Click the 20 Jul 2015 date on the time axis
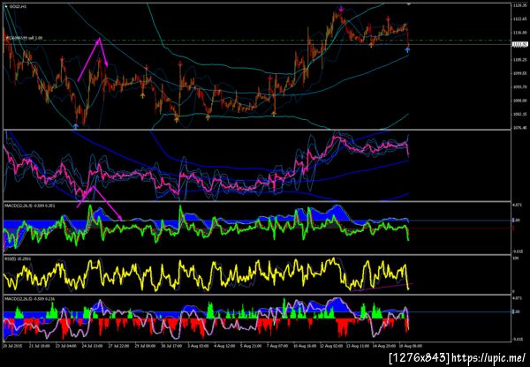530x367 pixels. click(11, 346)
